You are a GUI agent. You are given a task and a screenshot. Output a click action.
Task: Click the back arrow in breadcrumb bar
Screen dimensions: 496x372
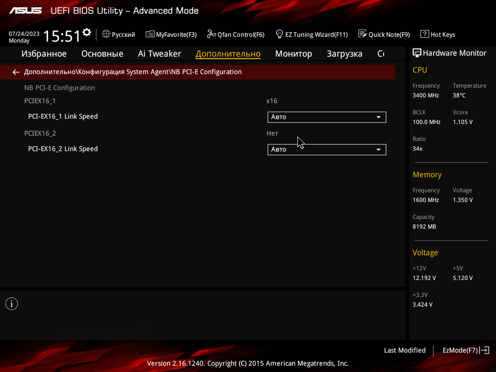click(16, 72)
